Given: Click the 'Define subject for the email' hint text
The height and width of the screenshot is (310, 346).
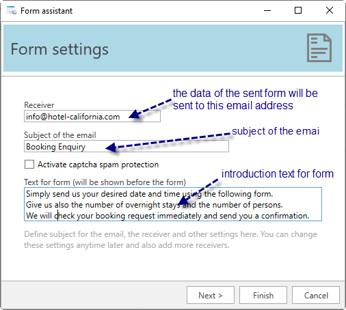Looking at the screenshot, I should click(170, 240).
